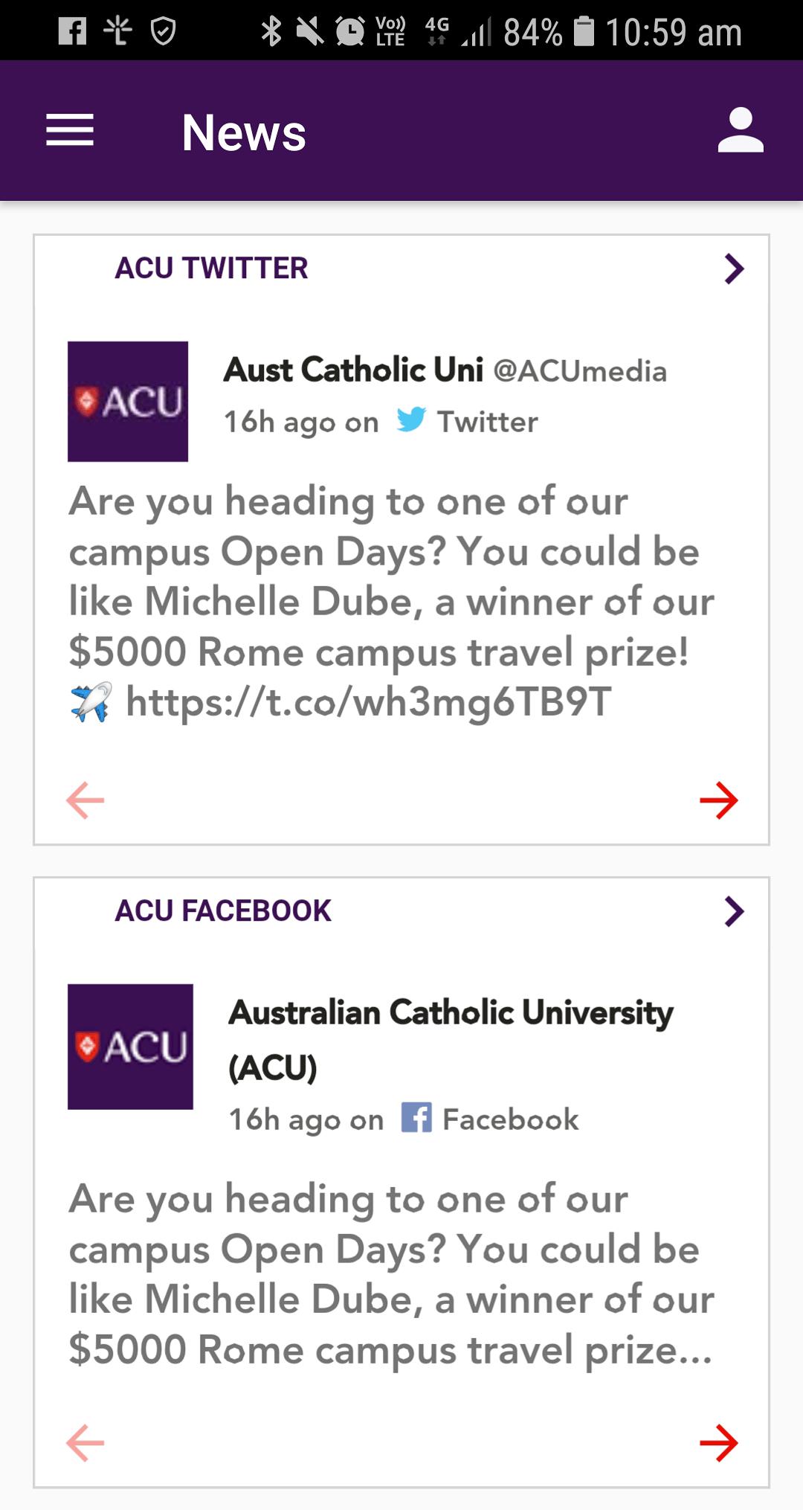Advance to next tweet with red right arrow
Viewport: 803px width, 1510px height.
[718, 803]
